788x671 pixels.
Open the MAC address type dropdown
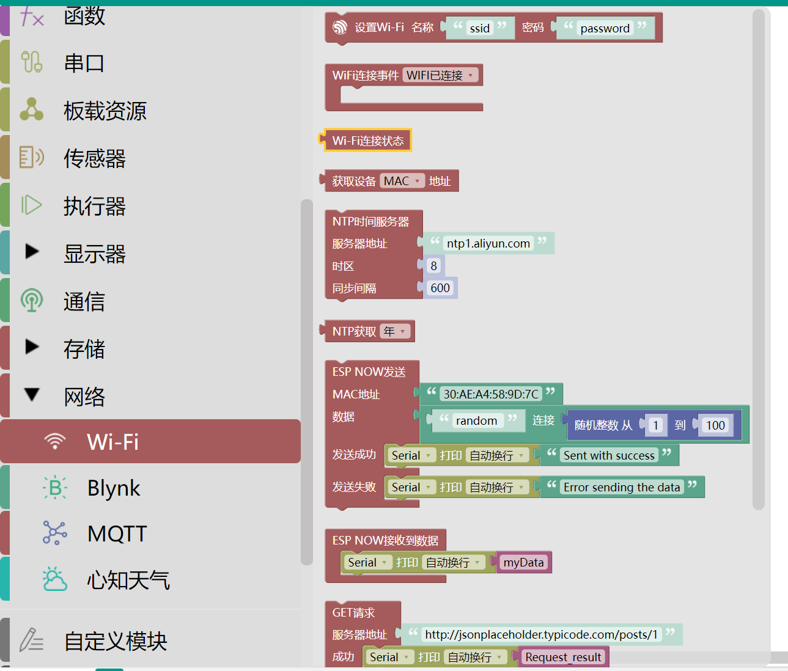[x=402, y=181]
